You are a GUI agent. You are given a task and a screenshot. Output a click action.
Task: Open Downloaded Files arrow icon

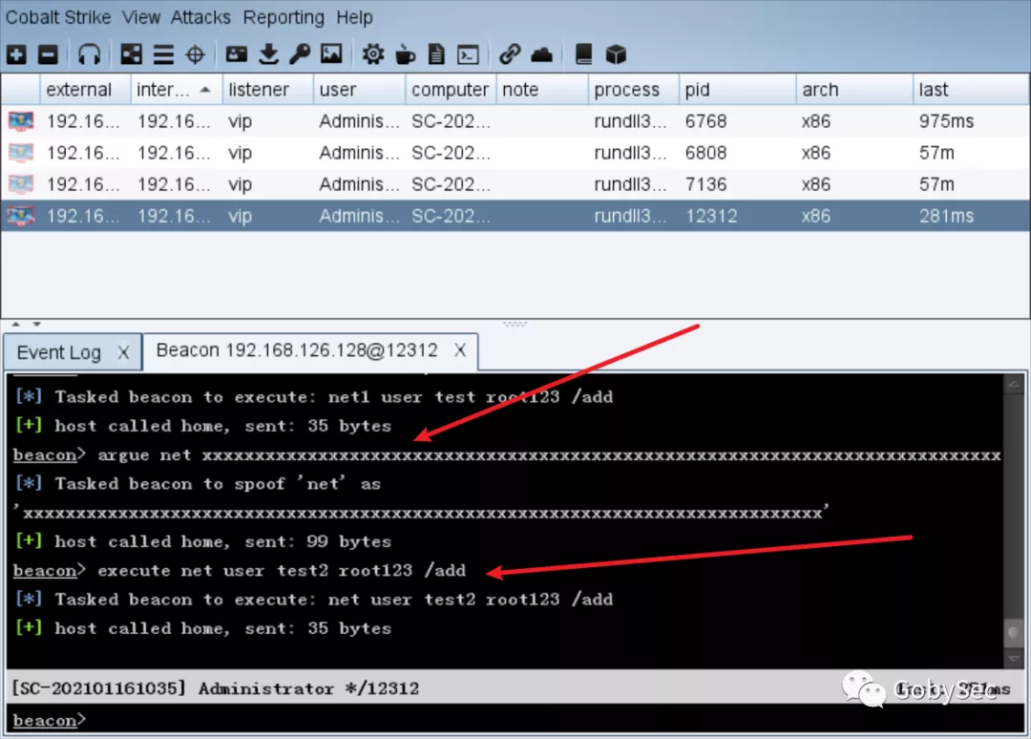tap(268, 54)
